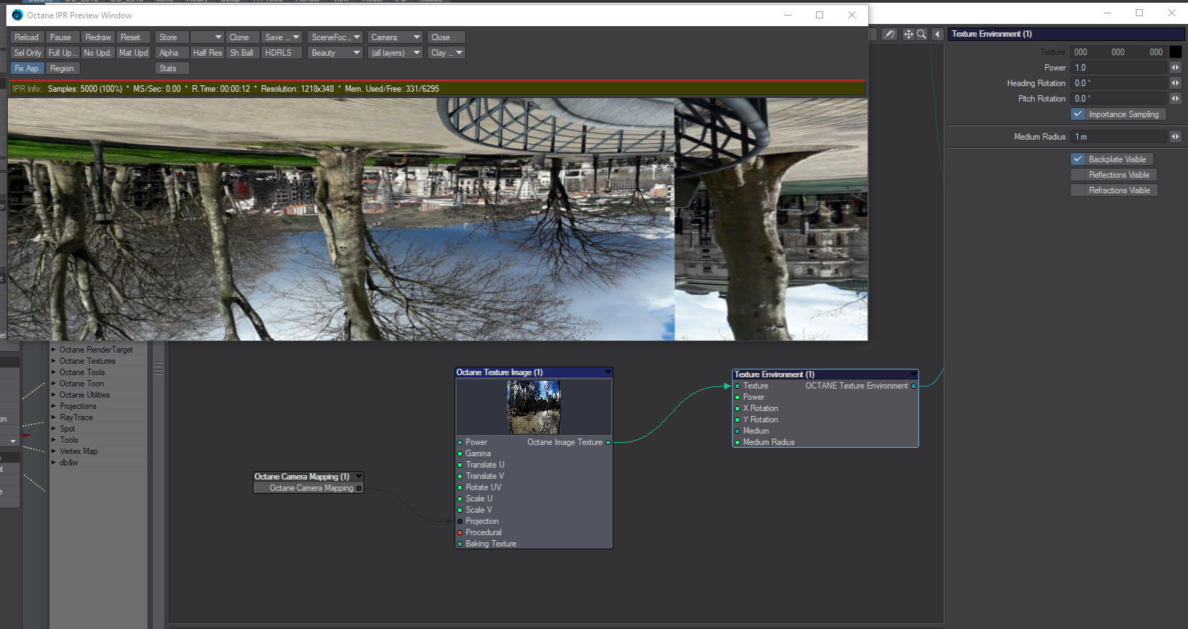Select the Octane Tools category
The image size is (1188, 629).
[82, 372]
